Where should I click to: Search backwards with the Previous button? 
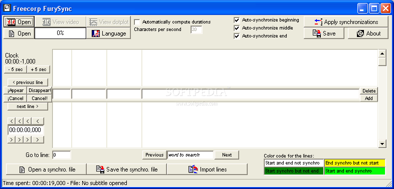(x=154, y=155)
